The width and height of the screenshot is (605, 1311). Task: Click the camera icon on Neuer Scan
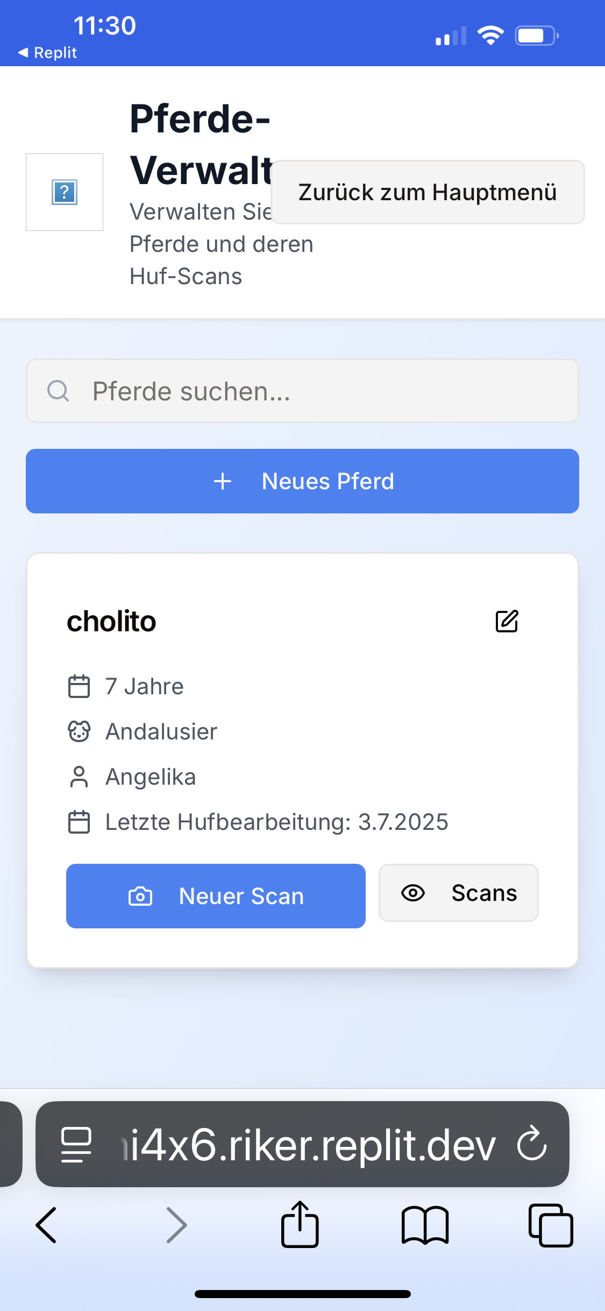(140, 896)
